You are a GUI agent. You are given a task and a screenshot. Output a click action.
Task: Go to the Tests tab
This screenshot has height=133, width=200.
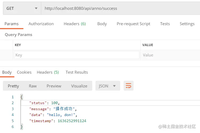(x=165, y=24)
